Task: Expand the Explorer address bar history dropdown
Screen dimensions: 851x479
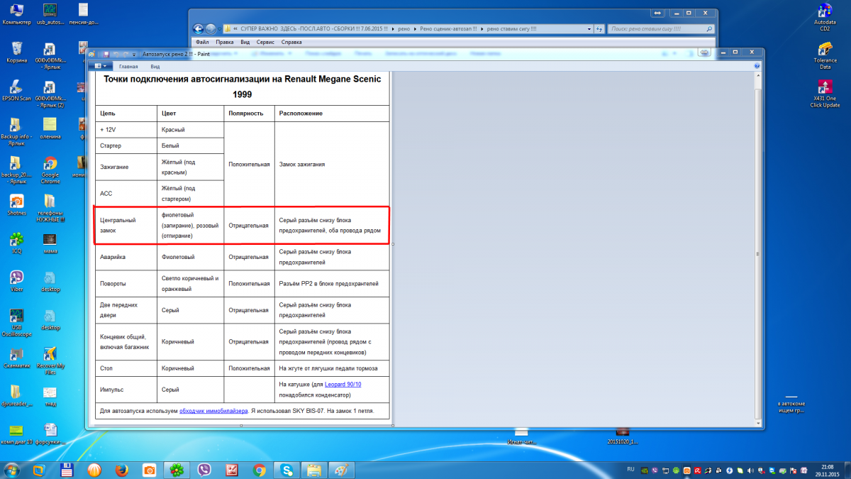Action: pos(589,29)
